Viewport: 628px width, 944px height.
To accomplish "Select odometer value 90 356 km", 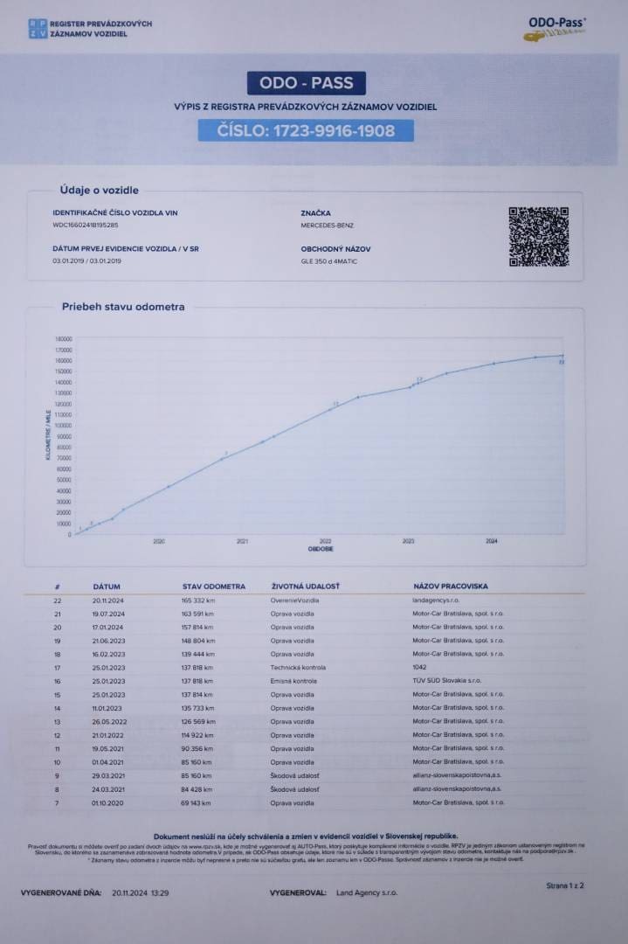I will coord(197,749).
